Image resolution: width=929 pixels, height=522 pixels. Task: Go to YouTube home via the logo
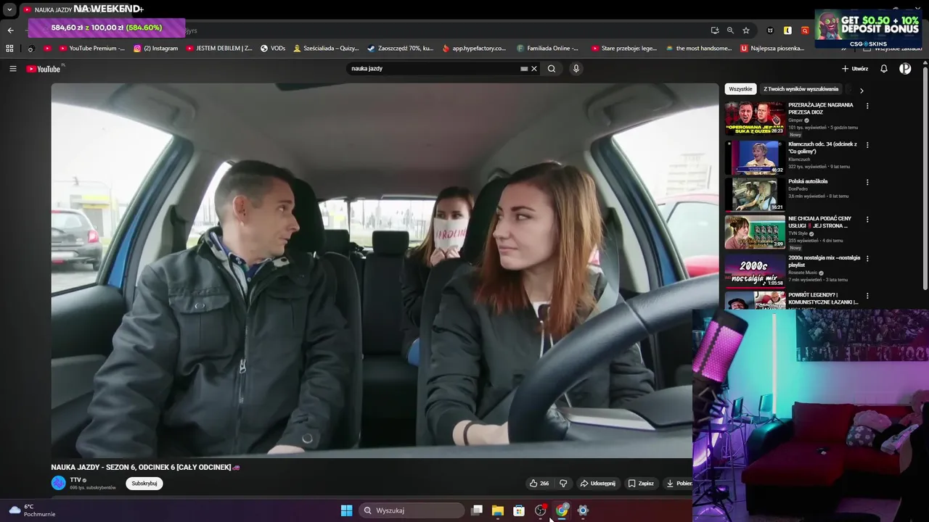click(44, 69)
